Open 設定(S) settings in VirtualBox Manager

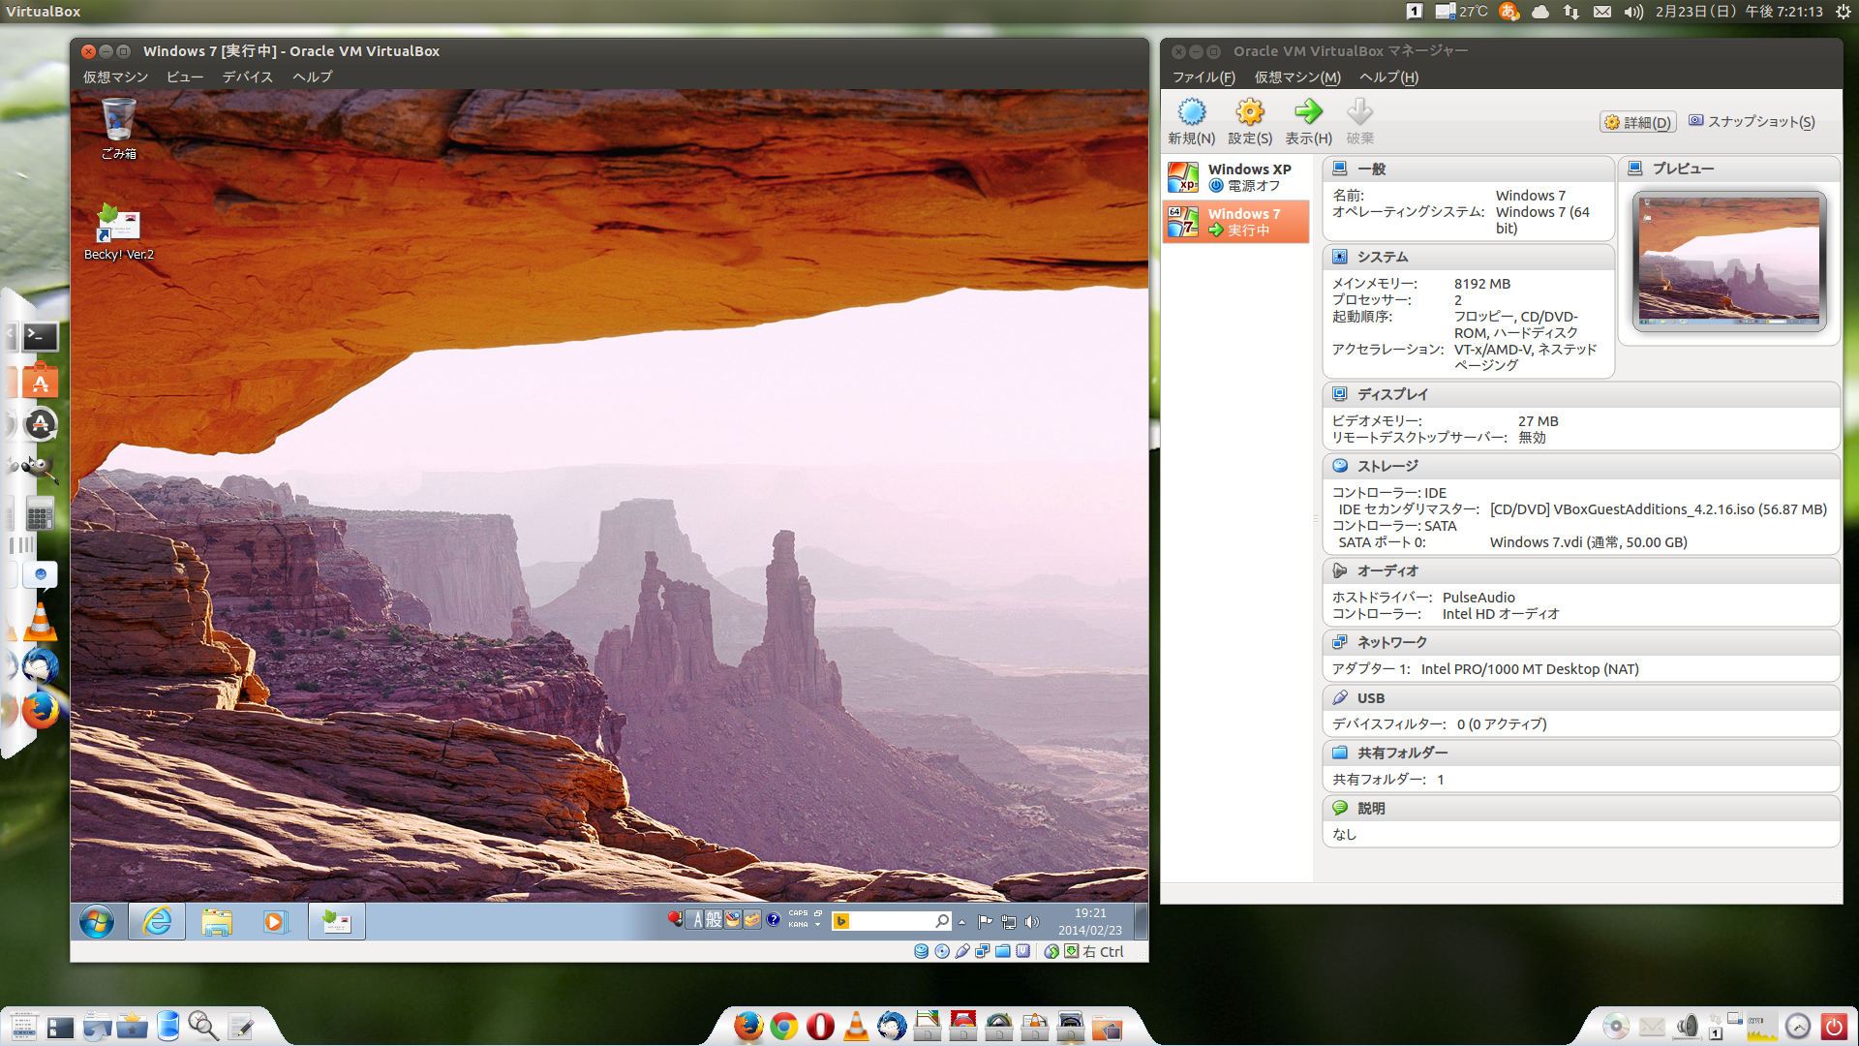point(1250,122)
